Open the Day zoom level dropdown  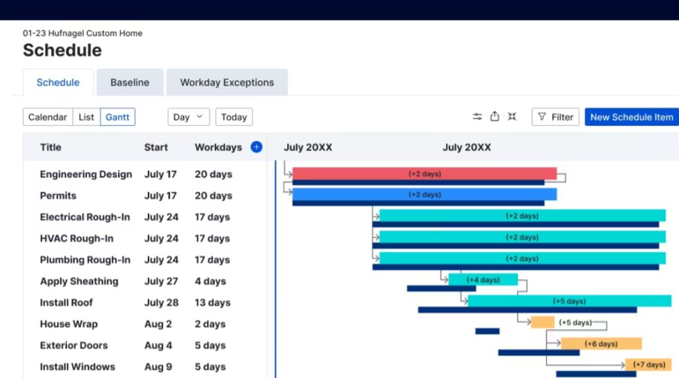[188, 117]
